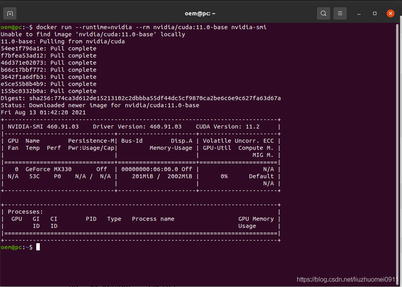Click the '3642f1a6dfb3: Pull complete' line

point(49,77)
